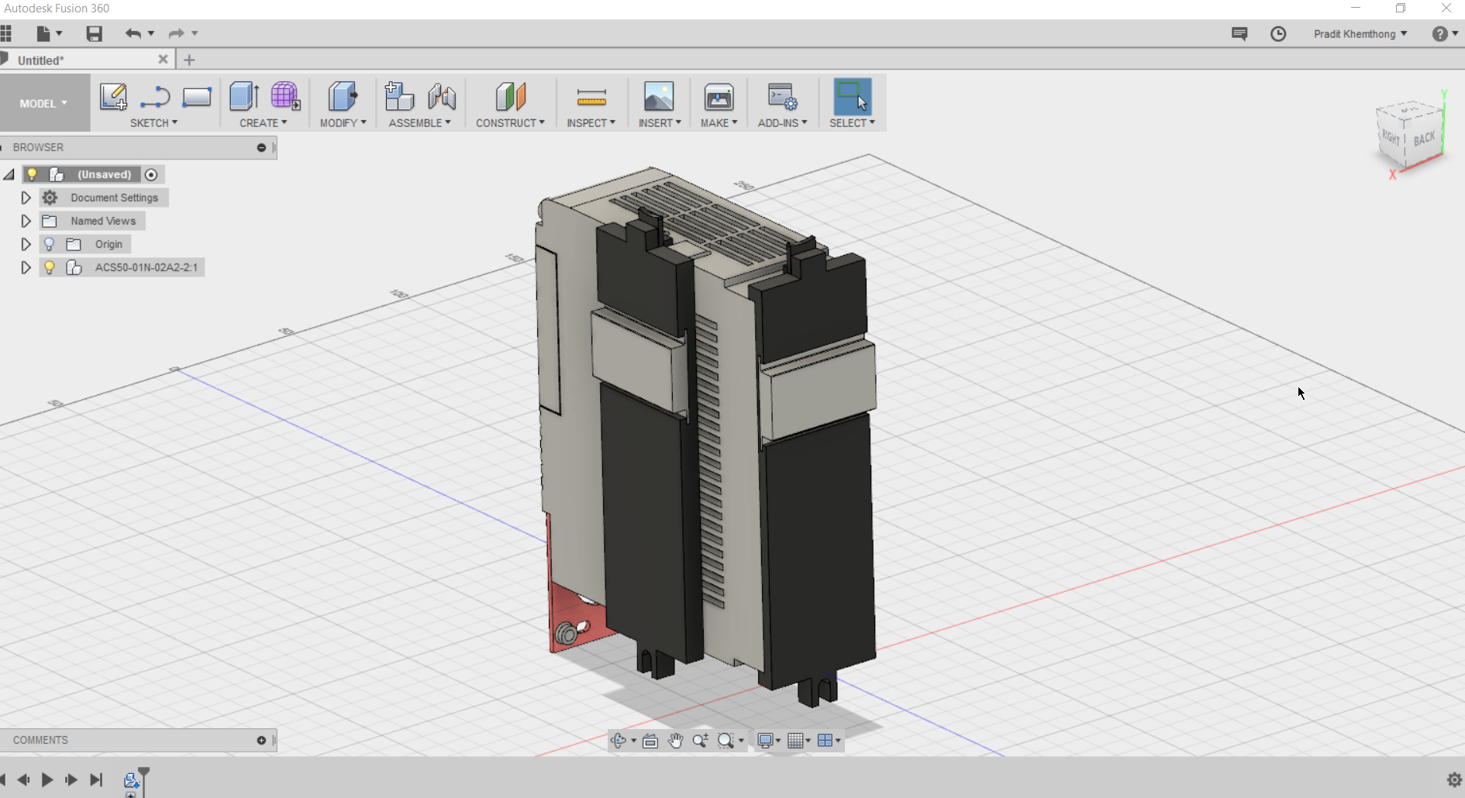Click the Decal icon in Insert panel
This screenshot has height=798, width=1465.
point(658,98)
